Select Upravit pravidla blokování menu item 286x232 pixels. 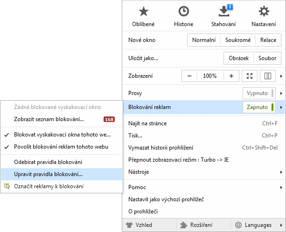point(48,174)
